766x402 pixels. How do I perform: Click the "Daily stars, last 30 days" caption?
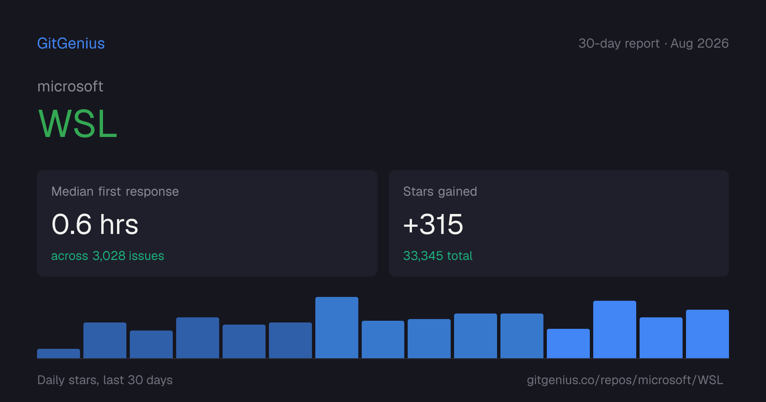coord(105,380)
